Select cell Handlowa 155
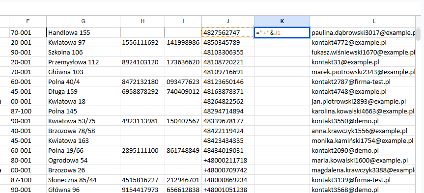Screen dimensions: 424x193 (84, 33)
